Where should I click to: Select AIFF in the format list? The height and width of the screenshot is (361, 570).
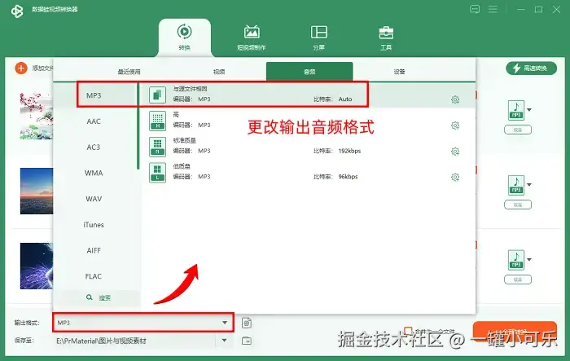[94, 250]
